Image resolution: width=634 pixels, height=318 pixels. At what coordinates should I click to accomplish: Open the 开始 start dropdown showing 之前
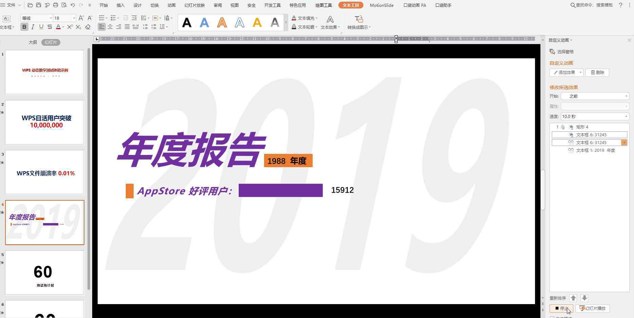coord(595,96)
